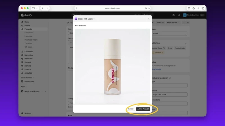
Task: Click the Product organization info icon
Action: click(170, 78)
